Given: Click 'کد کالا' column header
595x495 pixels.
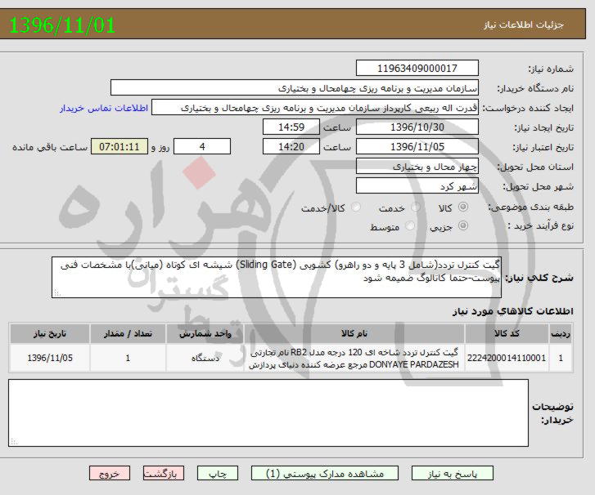Looking at the screenshot, I should (x=507, y=333).
